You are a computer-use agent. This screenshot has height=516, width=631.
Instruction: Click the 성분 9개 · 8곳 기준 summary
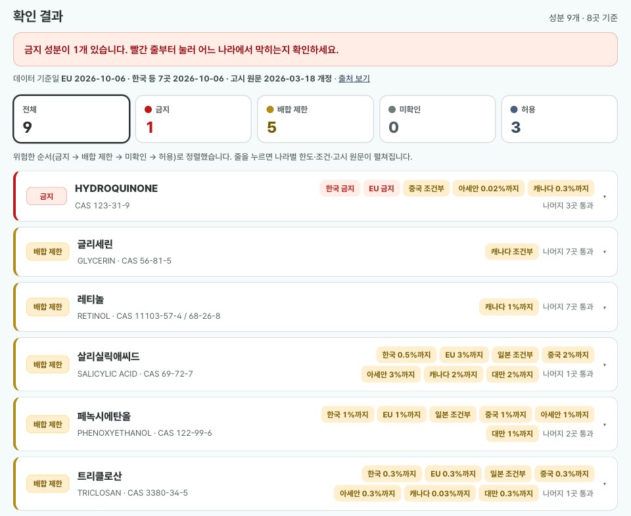pyautogui.click(x=583, y=18)
